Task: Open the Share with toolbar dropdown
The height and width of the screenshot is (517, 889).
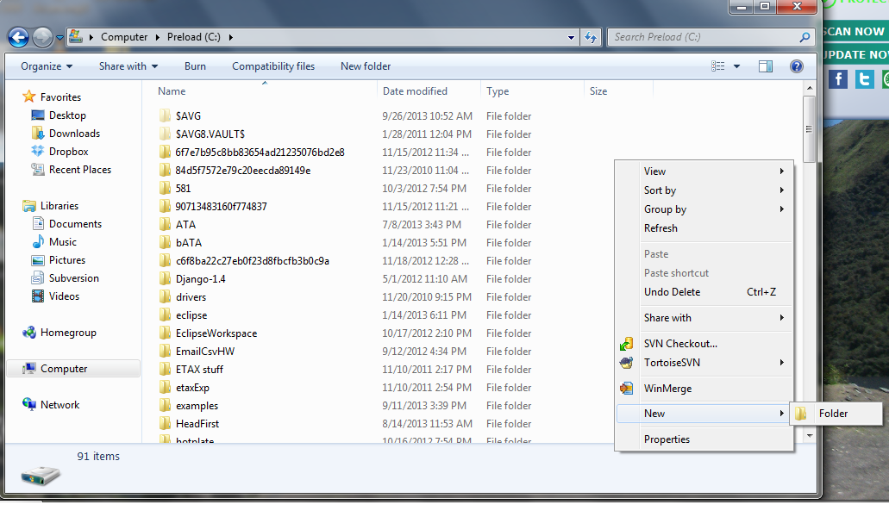Action: (x=128, y=66)
